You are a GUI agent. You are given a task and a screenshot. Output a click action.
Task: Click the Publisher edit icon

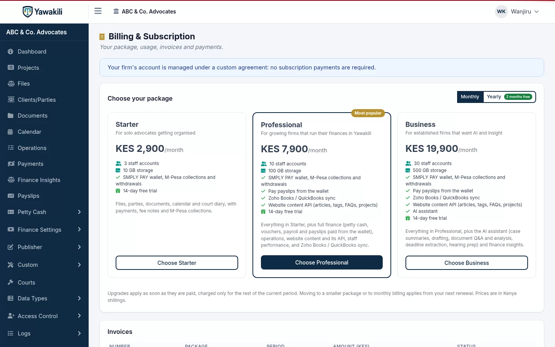[11, 247]
